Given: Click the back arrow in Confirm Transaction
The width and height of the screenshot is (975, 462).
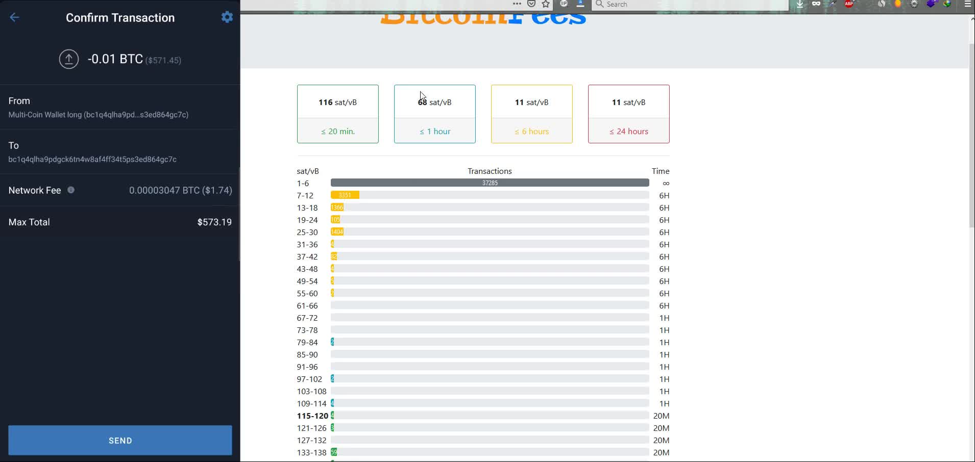Looking at the screenshot, I should [x=14, y=17].
